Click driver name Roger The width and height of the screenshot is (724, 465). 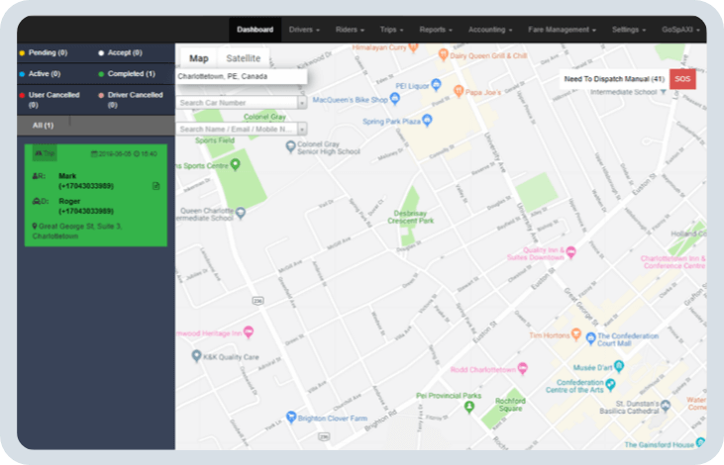point(69,201)
